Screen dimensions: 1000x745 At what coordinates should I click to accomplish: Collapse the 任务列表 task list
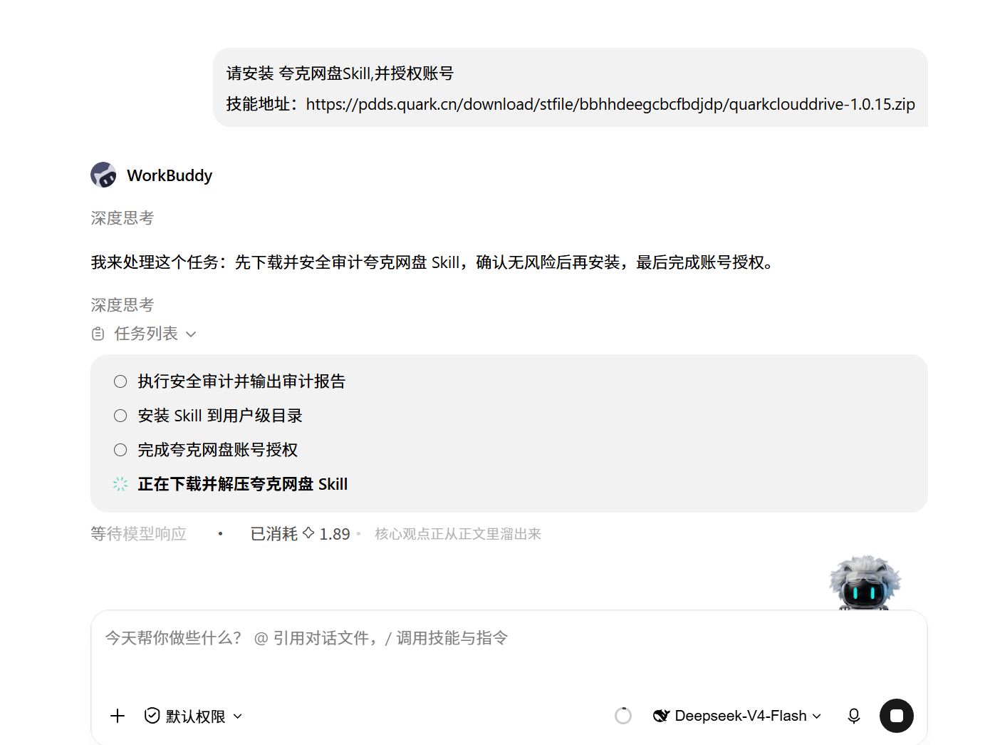(x=144, y=334)
